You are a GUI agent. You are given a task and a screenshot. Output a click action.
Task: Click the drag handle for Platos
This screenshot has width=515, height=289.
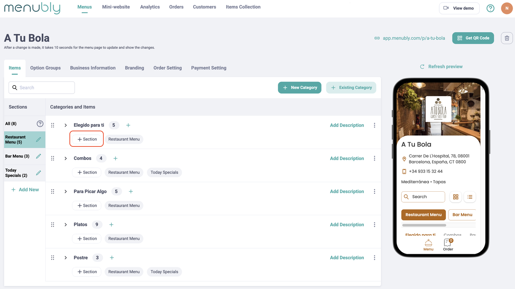click(53, 224)
